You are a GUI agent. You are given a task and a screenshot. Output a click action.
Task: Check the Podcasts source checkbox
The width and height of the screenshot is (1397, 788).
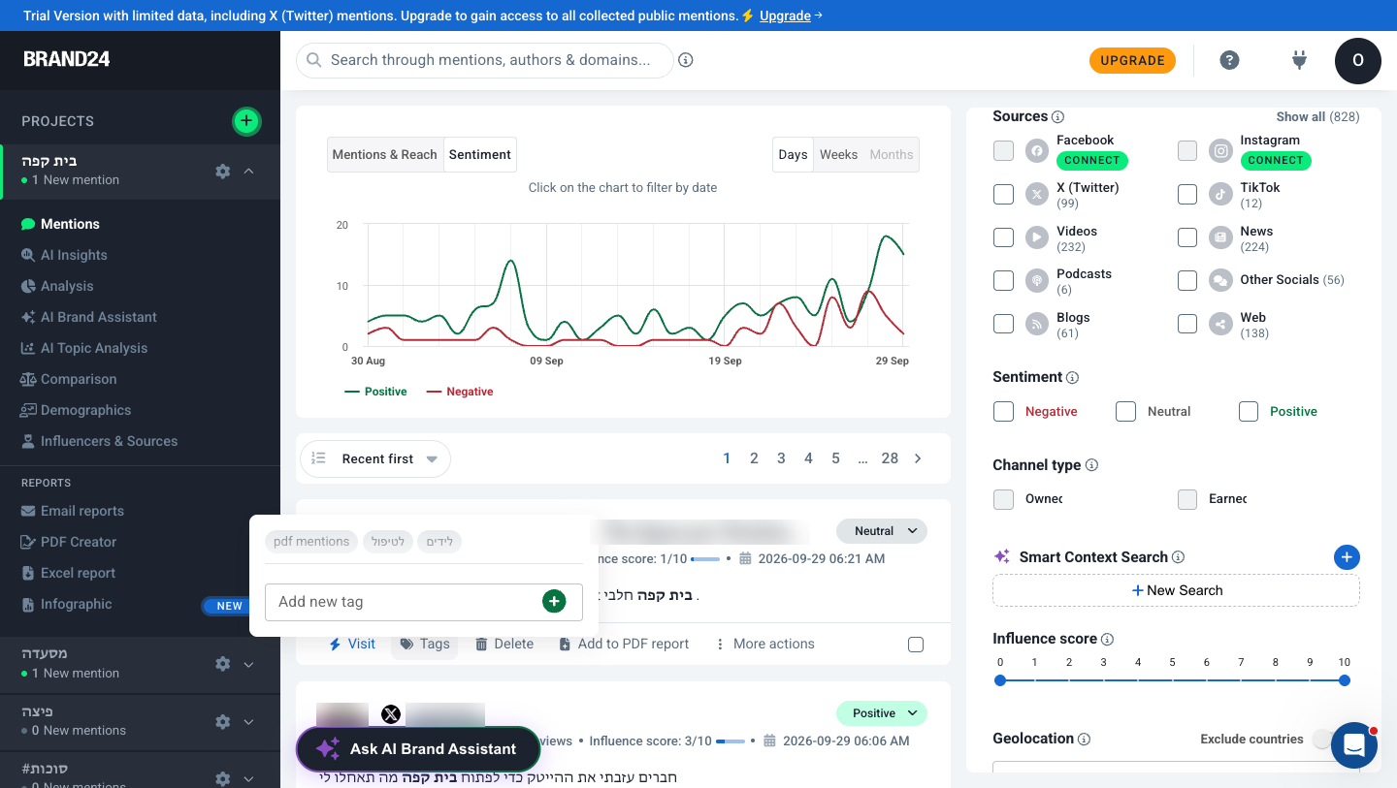click(x=1003, y=281)
